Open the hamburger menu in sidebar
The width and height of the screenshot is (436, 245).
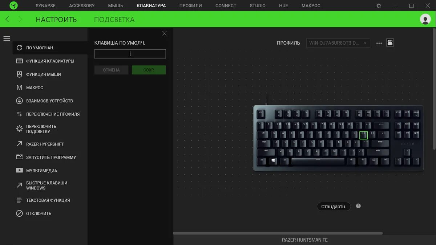7,38
